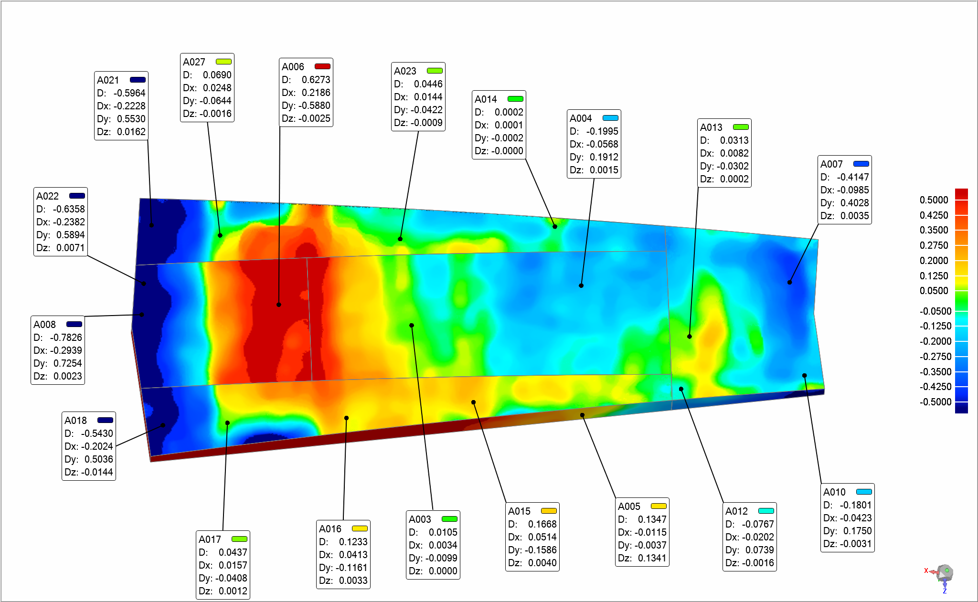Select the A014 annotation label
The width and height of the screenshot is (978, 602).
[x=499, y=125]
